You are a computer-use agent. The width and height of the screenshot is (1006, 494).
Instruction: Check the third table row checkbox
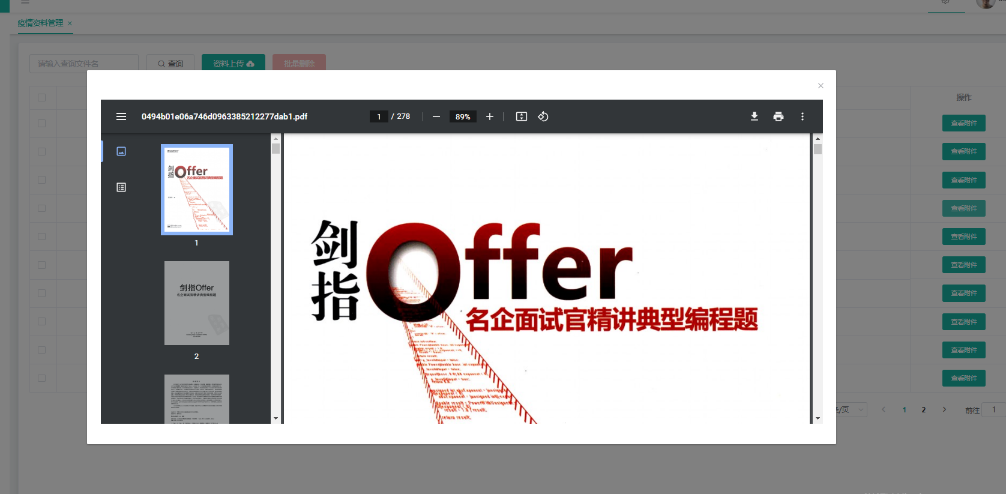(42, 179)
